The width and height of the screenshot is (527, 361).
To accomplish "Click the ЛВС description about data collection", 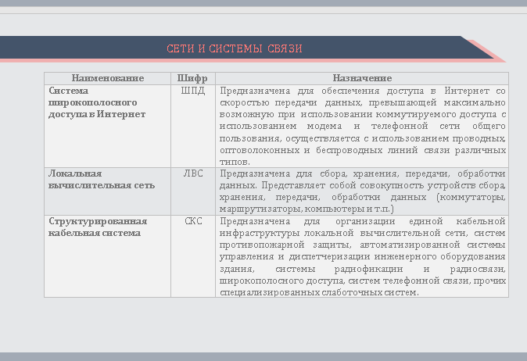I will (x=363, y=185).
